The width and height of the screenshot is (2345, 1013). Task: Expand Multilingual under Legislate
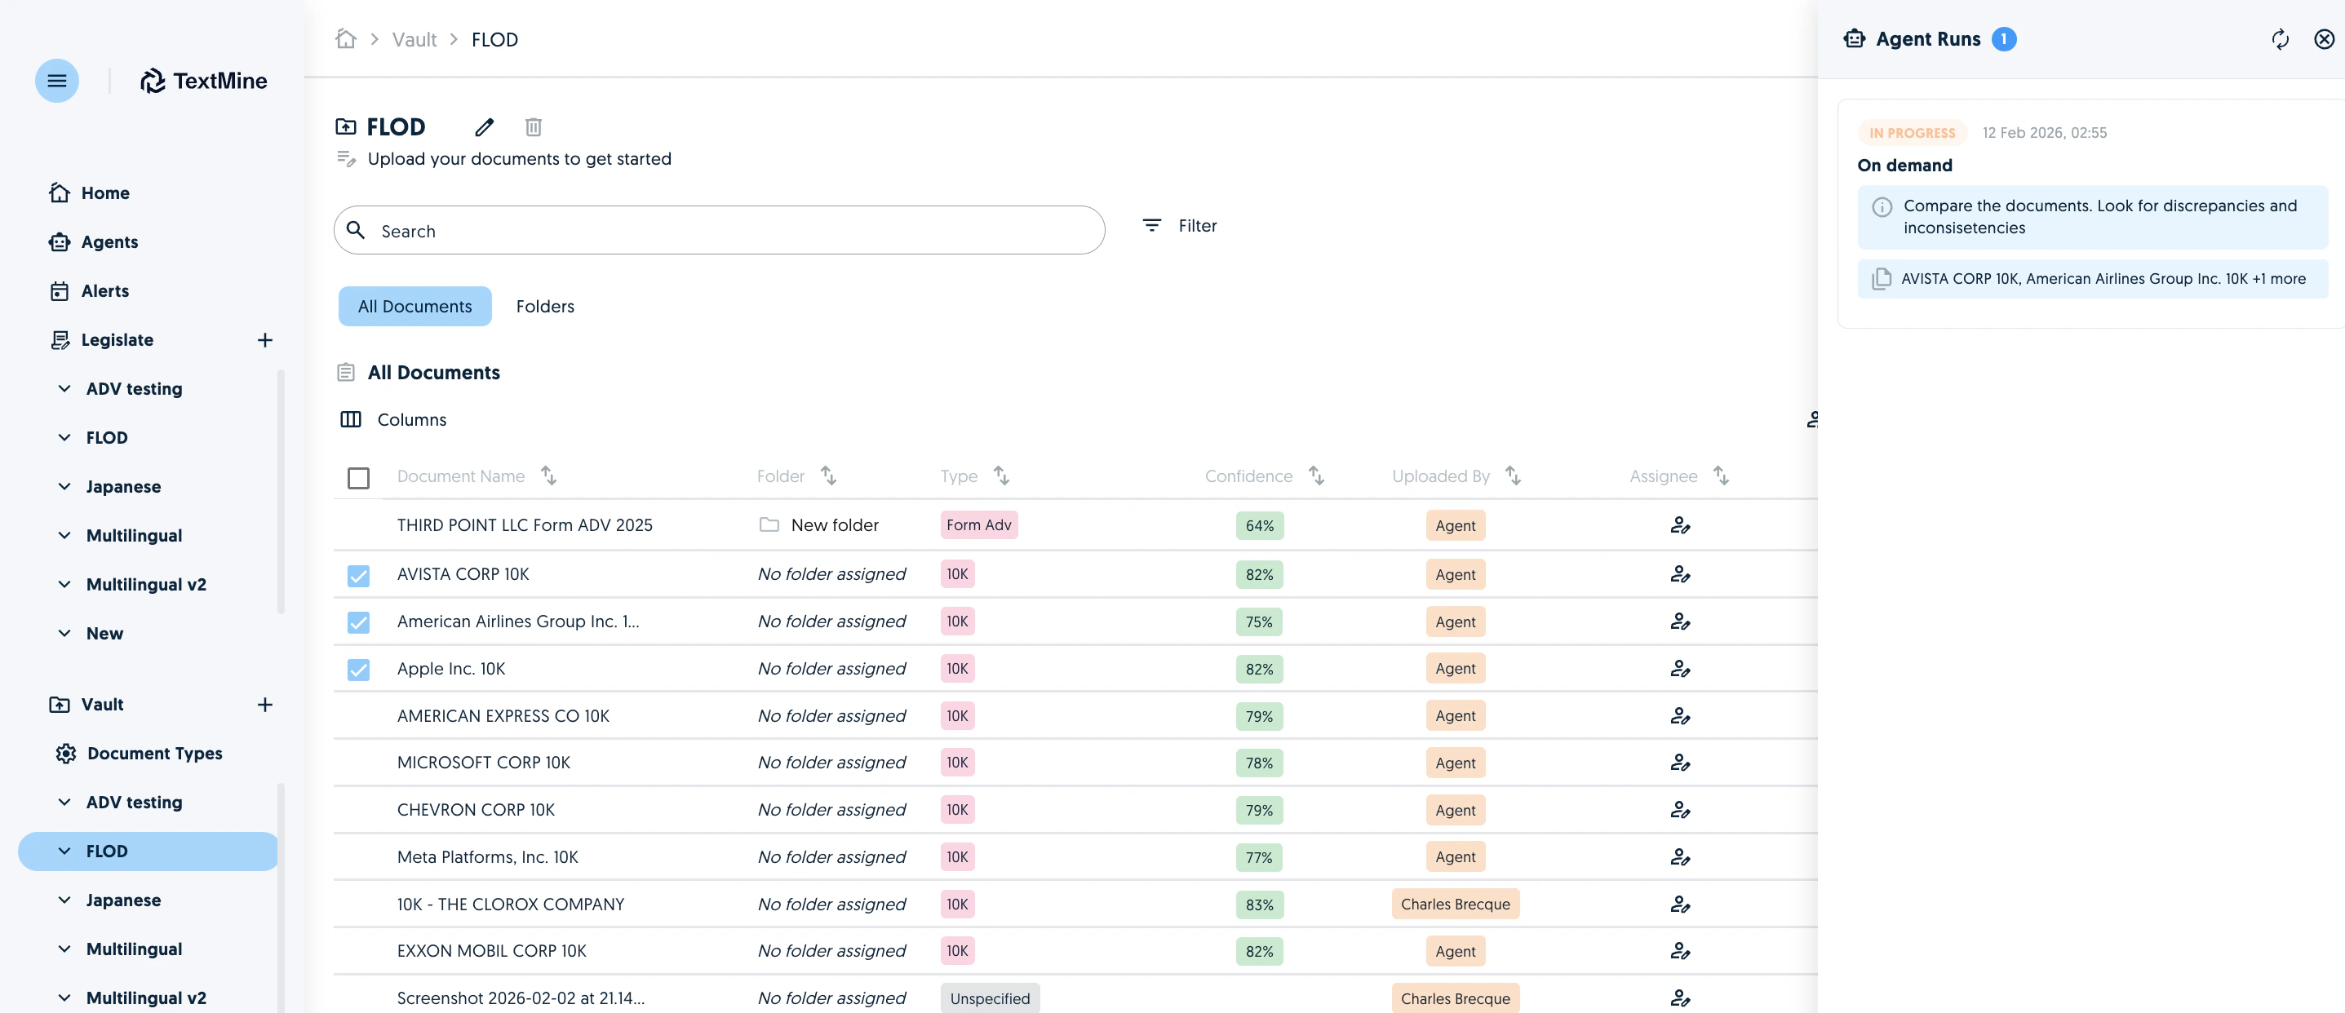[x=64, y=535]
